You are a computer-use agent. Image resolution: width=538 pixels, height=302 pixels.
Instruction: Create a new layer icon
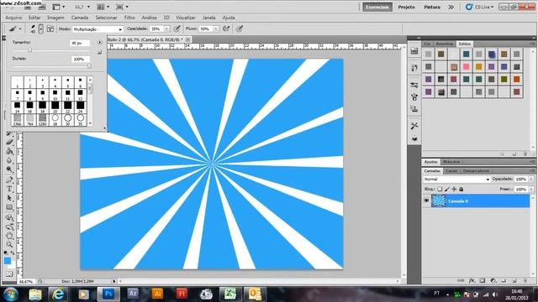pyautogui.click(x=514, y=280)
